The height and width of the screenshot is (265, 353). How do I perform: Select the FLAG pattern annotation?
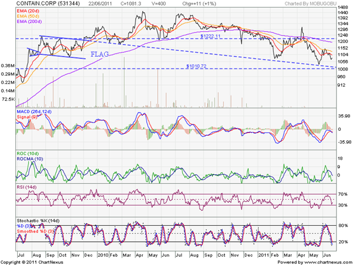click(99, 54)
